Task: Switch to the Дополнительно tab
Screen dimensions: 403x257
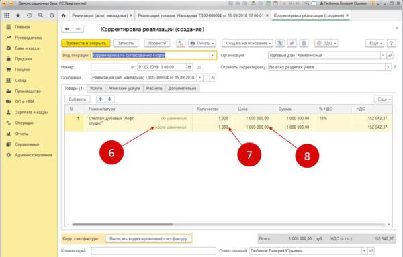Action: point(182,88)
